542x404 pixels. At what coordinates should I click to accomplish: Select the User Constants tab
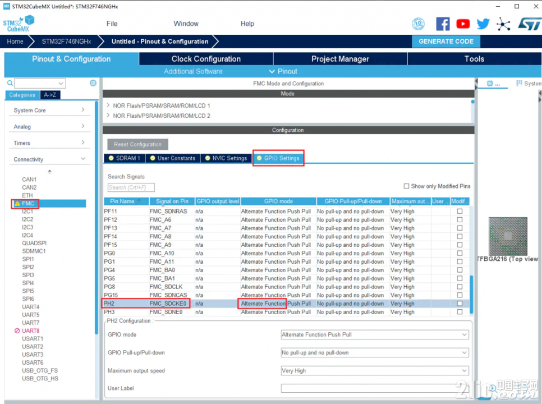point(173,158)
